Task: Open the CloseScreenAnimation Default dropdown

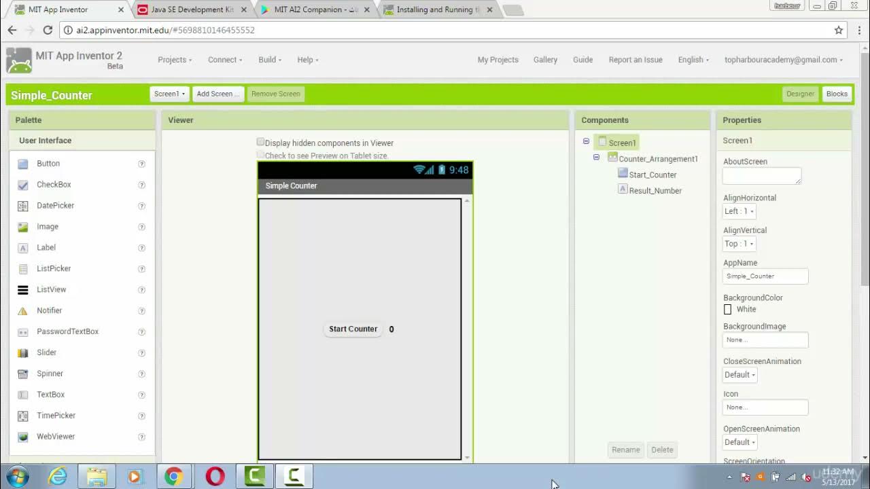Action: [739, 375]
